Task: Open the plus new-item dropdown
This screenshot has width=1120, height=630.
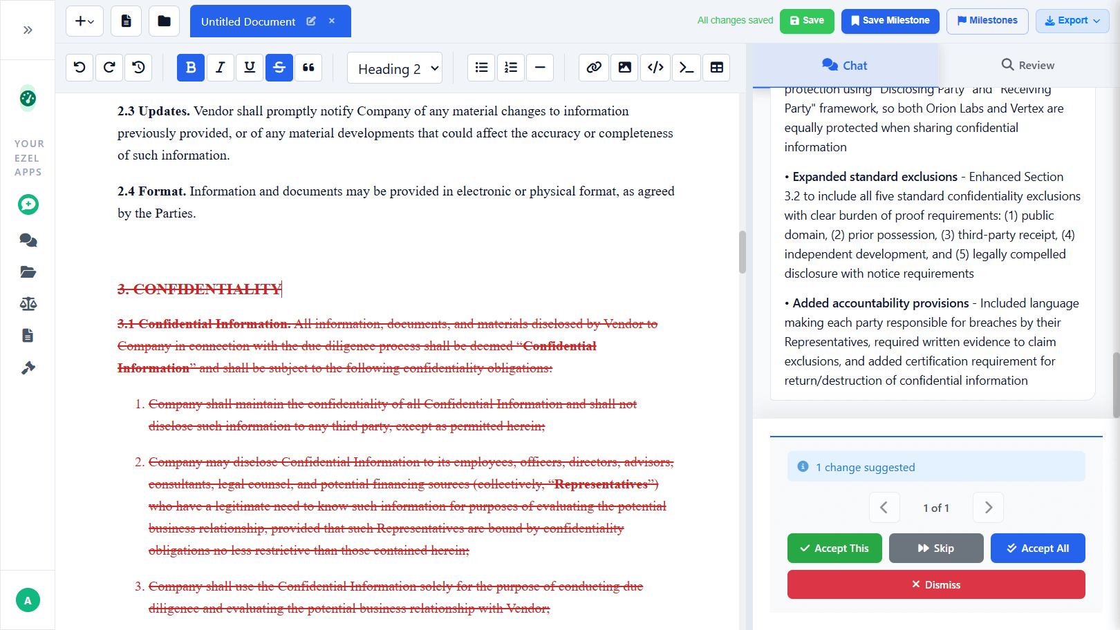Action: [84, 21]
